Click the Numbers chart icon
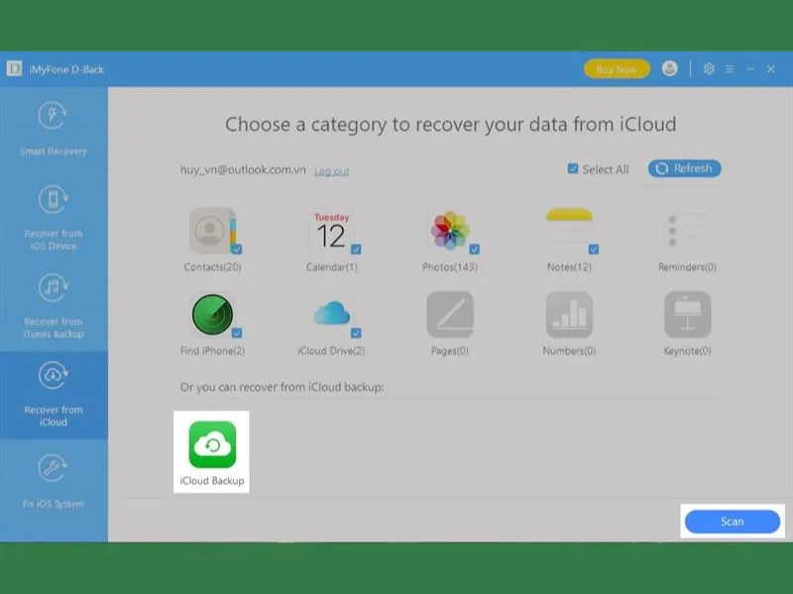Screen dimensions: 793x594 coord(569,315)
